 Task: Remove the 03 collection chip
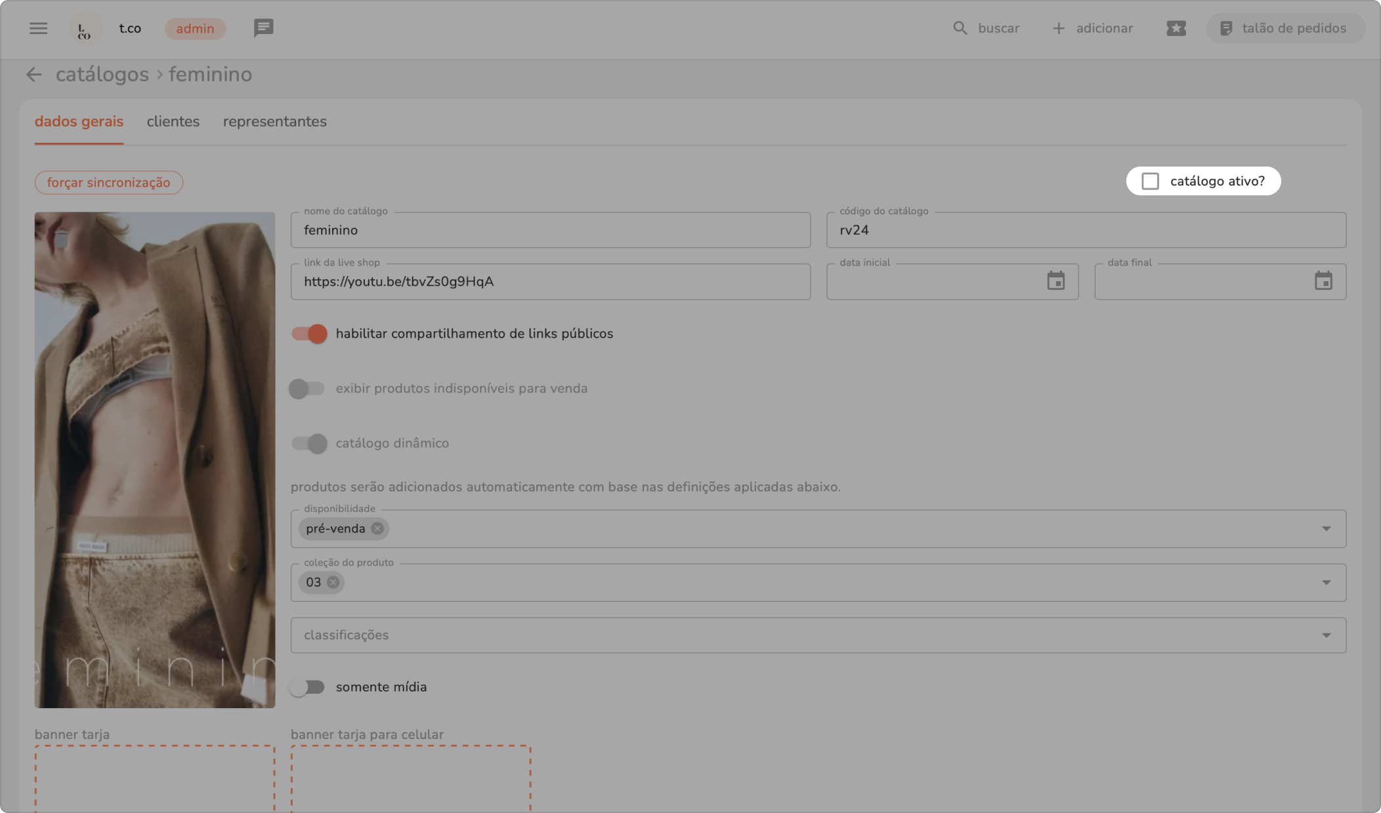pos(333,582)
